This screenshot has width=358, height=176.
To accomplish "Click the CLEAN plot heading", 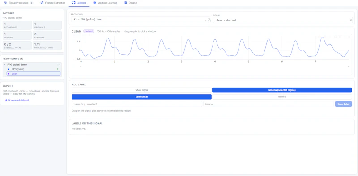I will pos(76,31).
